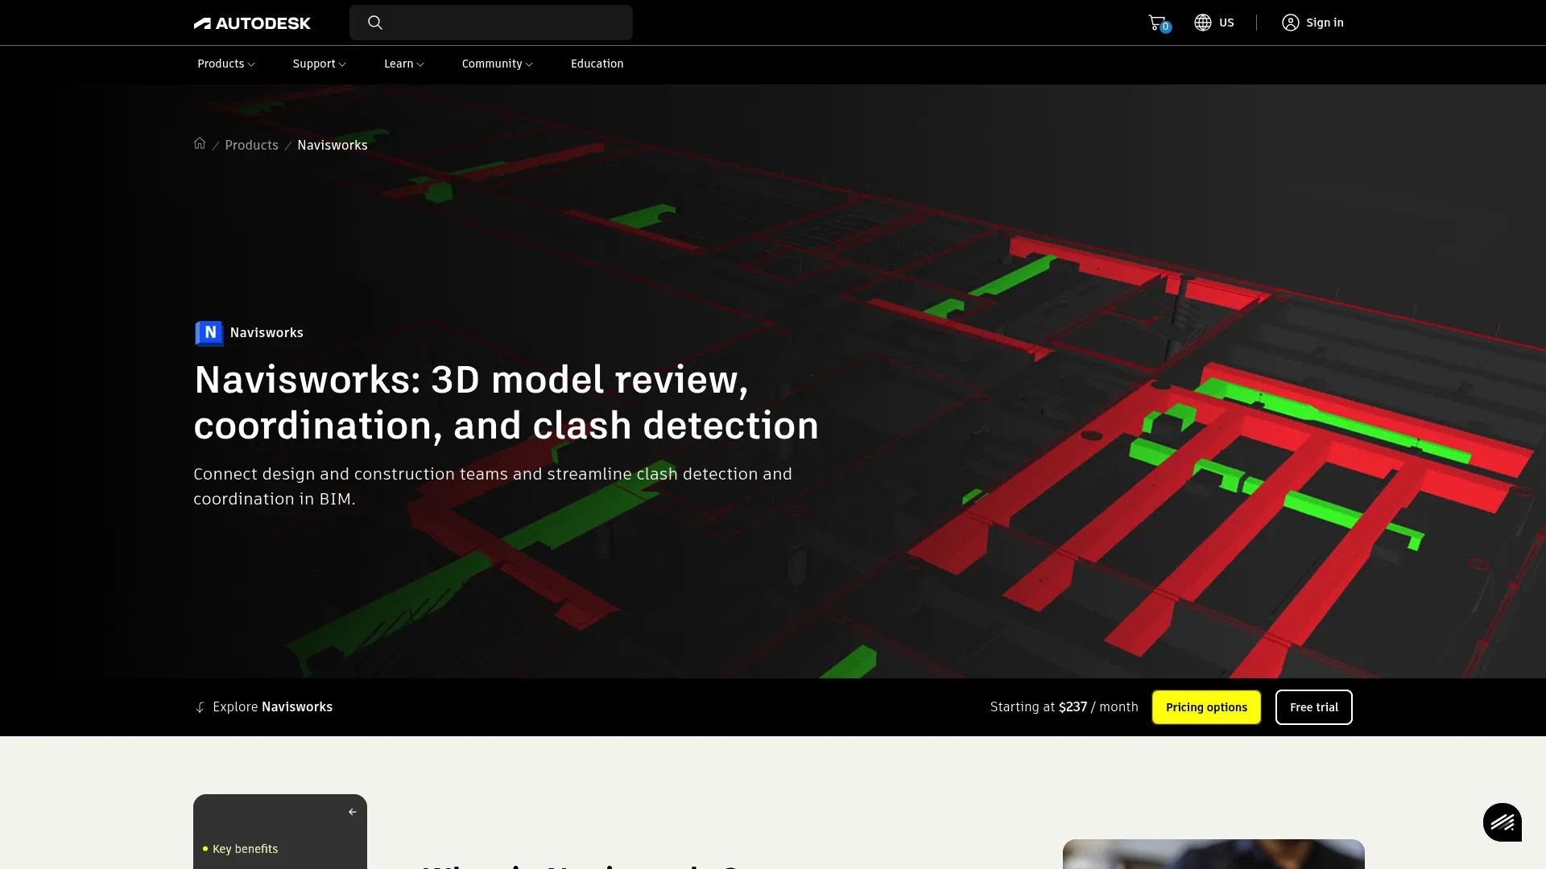1546x869 pixels.
Task: Select the US region label
Action: [1226, 23]
